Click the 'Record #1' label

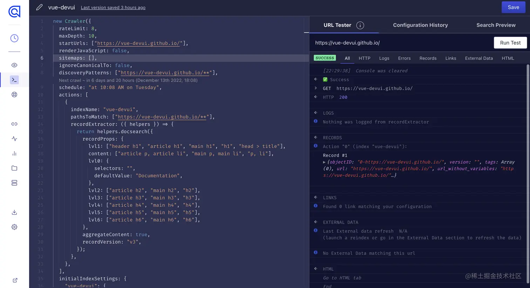click(335, 155)
